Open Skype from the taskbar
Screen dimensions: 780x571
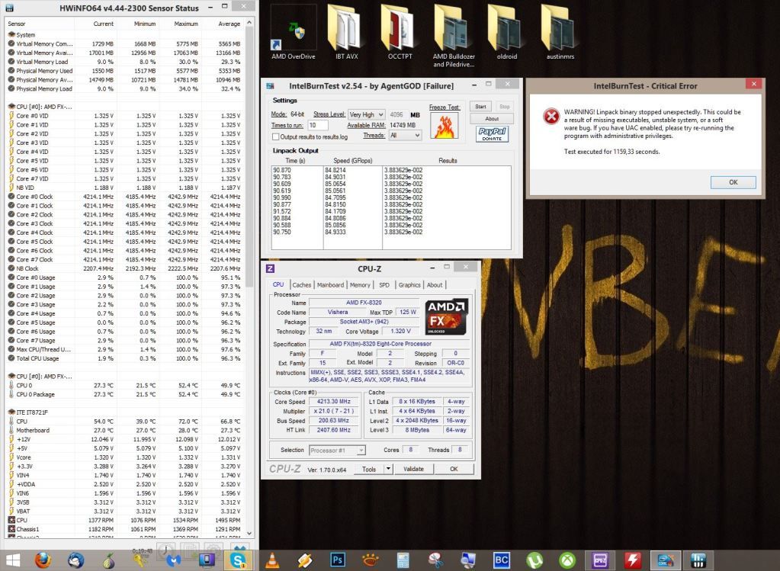[239, 560]
